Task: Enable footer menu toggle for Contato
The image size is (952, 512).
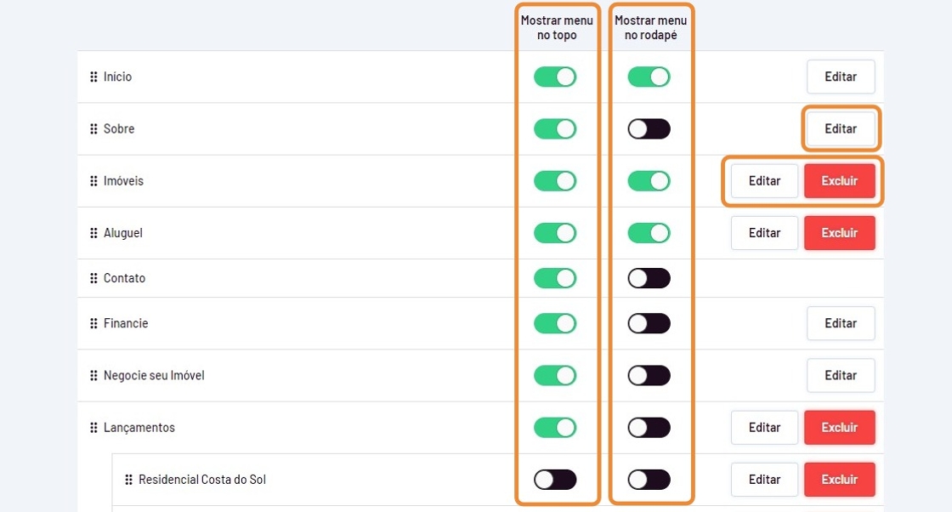Action: click(649, 278)
